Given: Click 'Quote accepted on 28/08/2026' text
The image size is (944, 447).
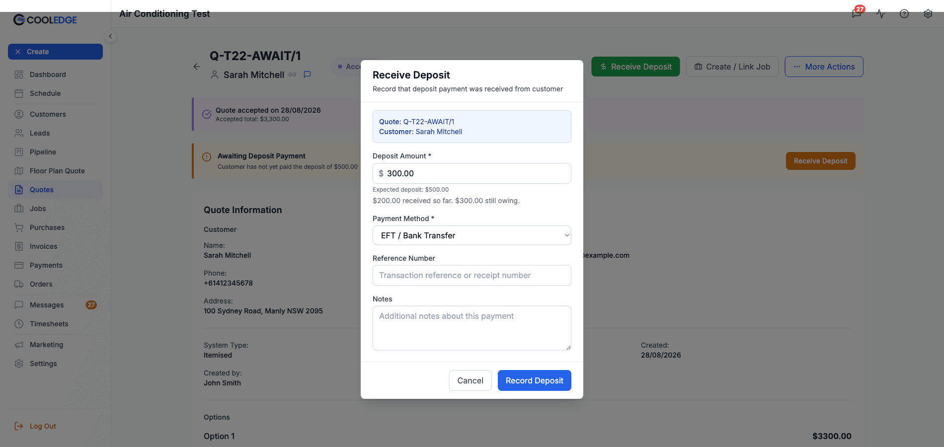Looking at the screenshot, I should click(268, 110).
